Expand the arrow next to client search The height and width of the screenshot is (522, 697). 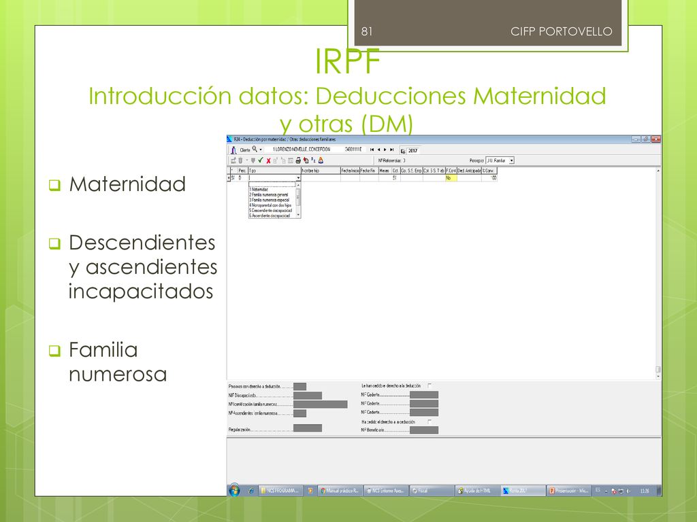[x=261, y=150]
